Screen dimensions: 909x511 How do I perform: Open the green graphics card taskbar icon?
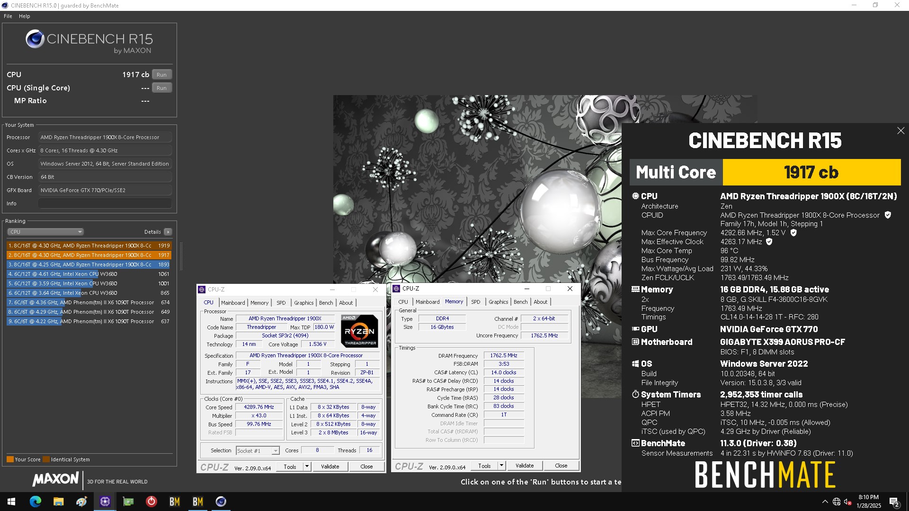[x=128, y=502]
